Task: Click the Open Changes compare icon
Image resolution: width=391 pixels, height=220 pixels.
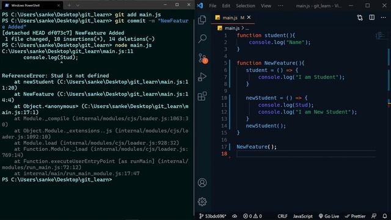Action: (360, 18)
